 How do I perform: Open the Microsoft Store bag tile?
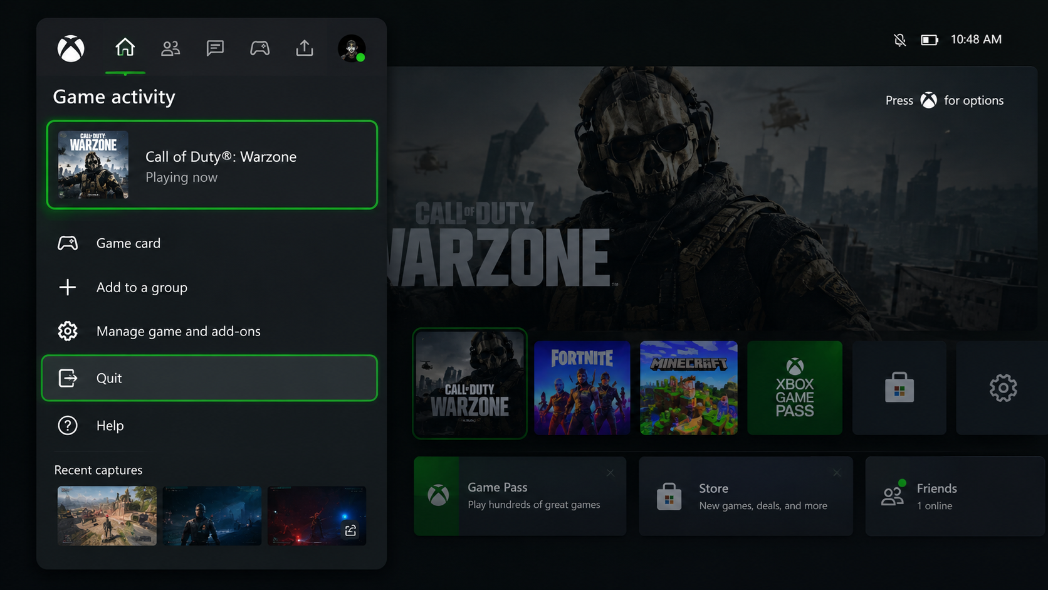[899, 388]
